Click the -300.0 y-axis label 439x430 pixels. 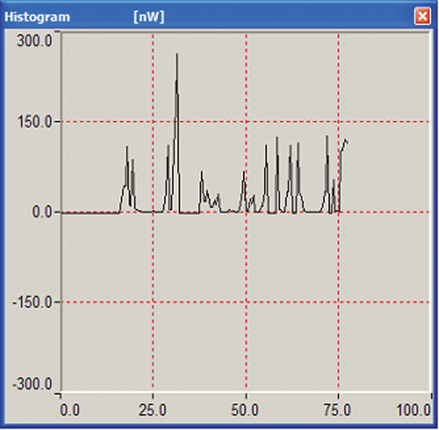coord(32,385)
